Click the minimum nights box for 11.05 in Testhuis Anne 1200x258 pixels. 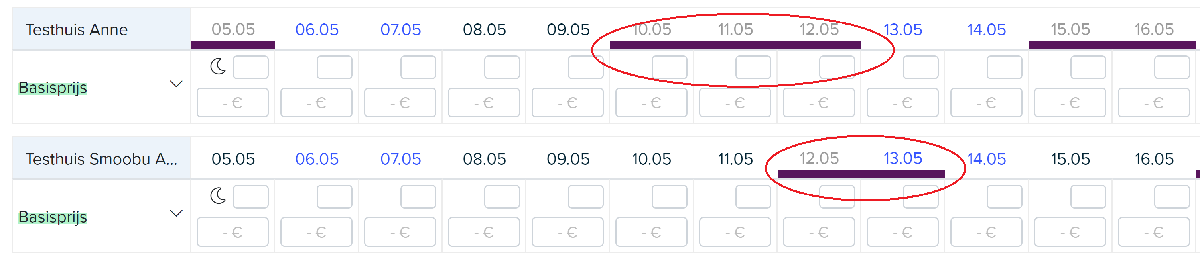pos(753,67)
